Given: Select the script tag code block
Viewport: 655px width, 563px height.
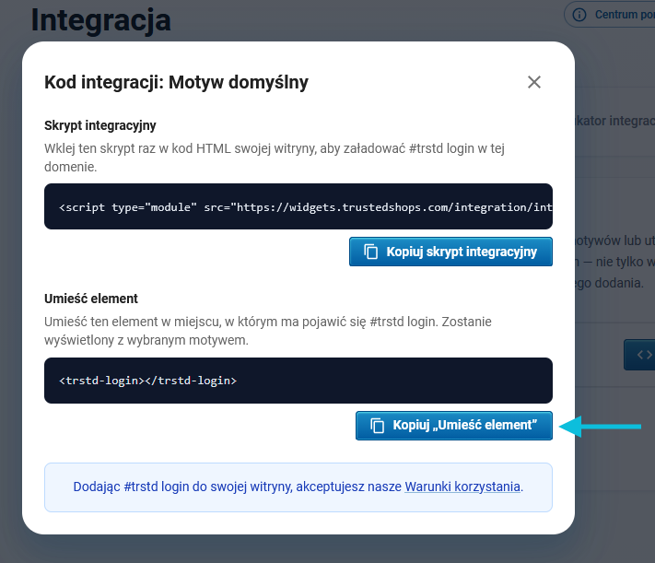Looking at the screenshot, I should [298, 206].
